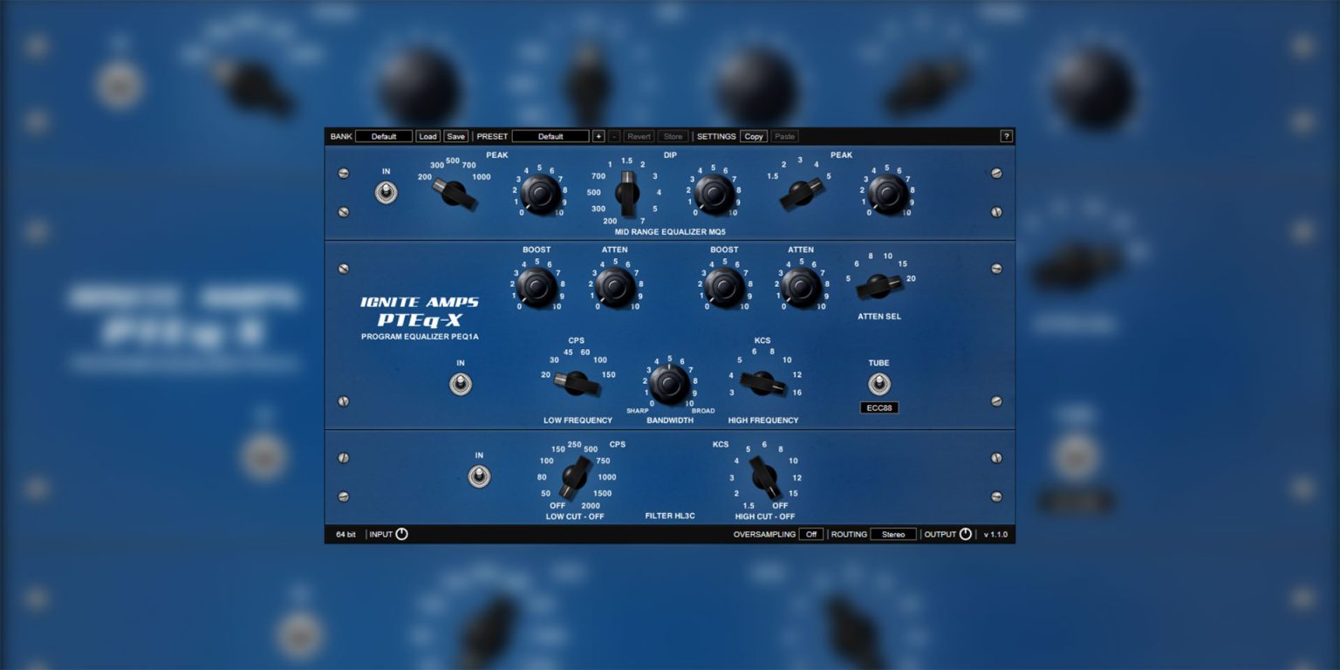Change OVERSAMPLING from Off
1340x670 pixels.
[x=811, y=533]
